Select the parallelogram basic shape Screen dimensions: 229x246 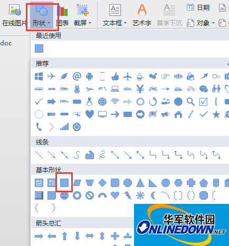(x=77, y=183)
